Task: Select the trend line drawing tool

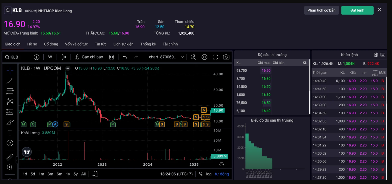Action: tap(10, 81)
